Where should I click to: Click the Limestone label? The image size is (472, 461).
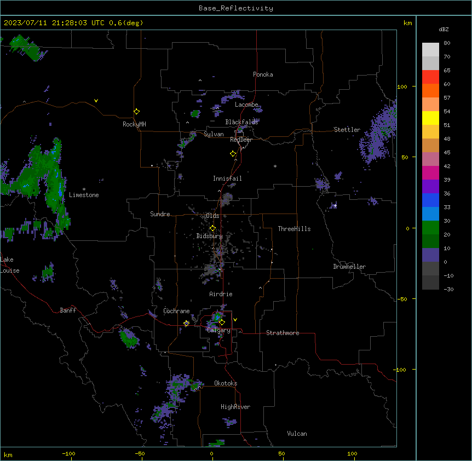(84, 195)
